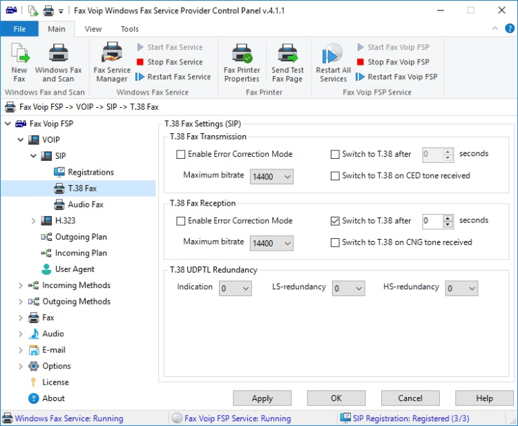The height and width of the screenshot is (426, 518).
Task: Open Indication redundancy dropdown
Action: click(236, 289)
